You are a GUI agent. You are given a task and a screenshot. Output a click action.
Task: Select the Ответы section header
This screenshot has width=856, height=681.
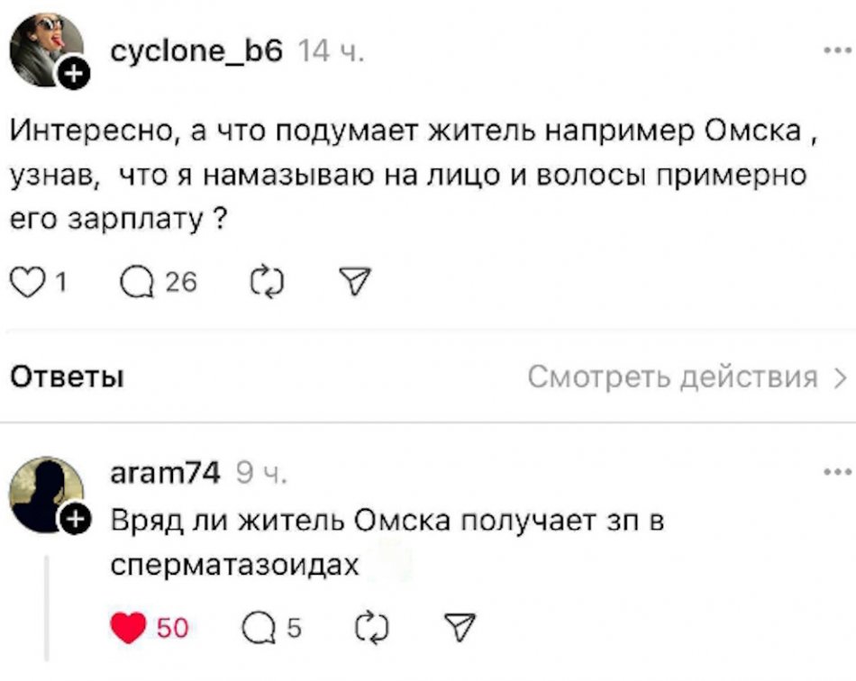(x=66, y=377)
